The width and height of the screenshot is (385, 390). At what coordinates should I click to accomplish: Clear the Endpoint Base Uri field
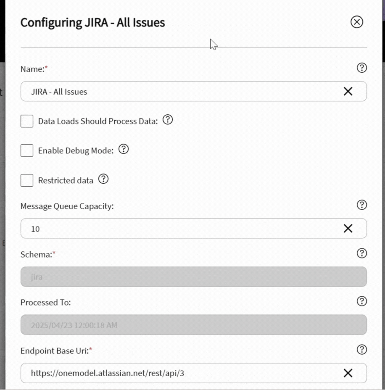point(348,373)
